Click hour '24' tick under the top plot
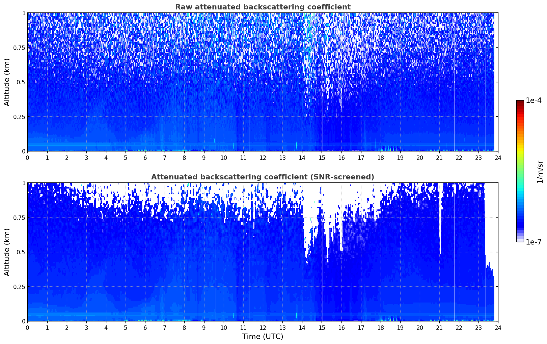547x344 pixels. coord(498,157)
